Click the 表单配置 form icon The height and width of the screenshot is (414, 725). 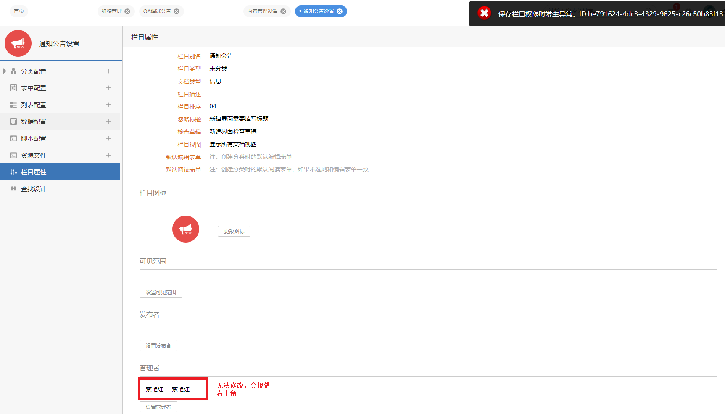point(13,88)
